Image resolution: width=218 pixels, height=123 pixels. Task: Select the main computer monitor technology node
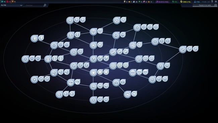pyautogui.click(x=70, y=83)
